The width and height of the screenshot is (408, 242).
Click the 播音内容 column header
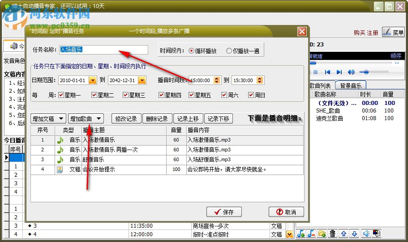click(x=245, y=130)
